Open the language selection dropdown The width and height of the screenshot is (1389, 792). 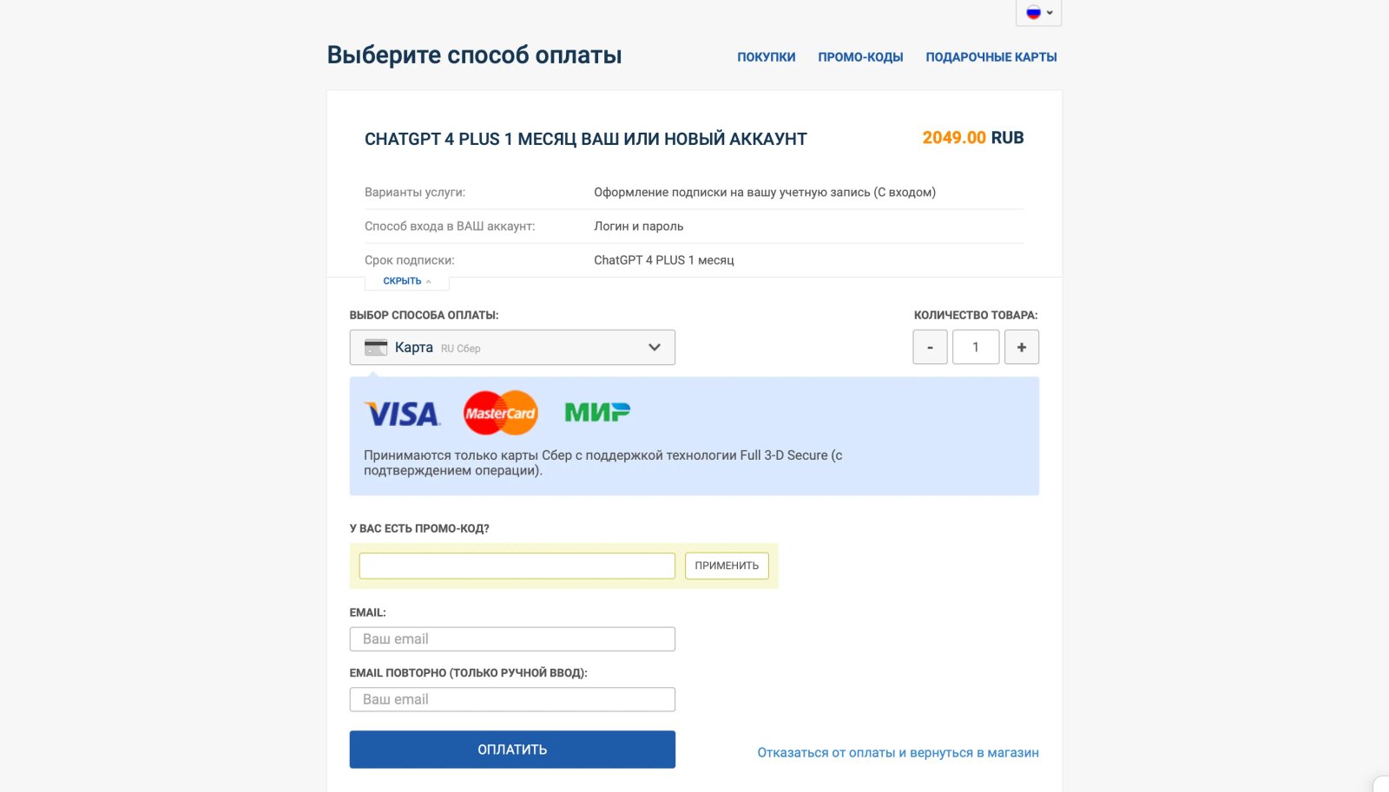[x=1049, y=12]
